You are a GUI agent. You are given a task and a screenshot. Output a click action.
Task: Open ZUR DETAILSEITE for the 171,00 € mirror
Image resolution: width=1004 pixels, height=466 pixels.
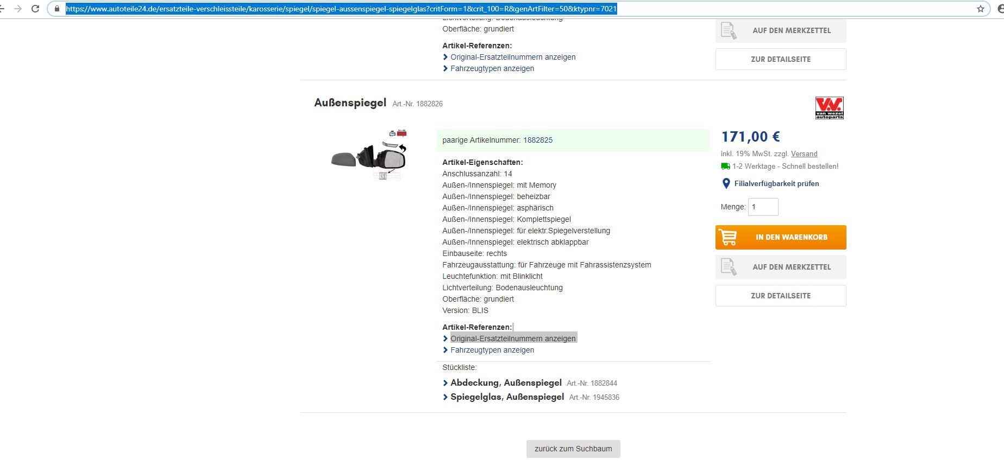click(780, 296)
